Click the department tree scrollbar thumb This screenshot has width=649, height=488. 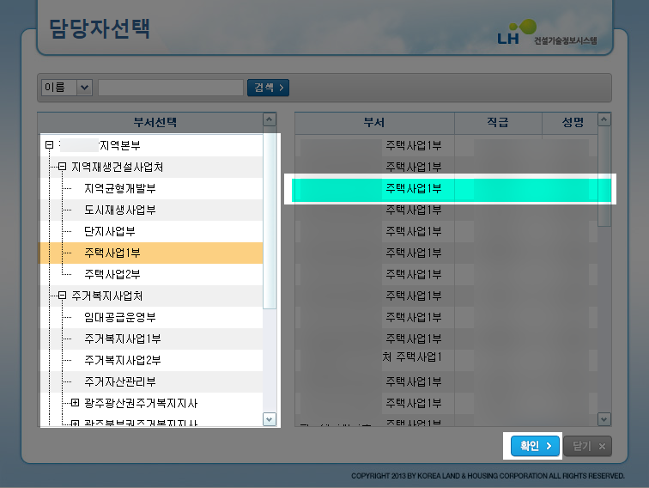pos(270,217)
